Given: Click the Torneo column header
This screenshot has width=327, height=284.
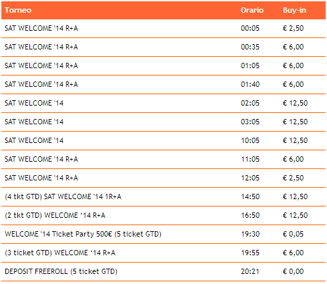Looking at the screenshot, I should pyautogui.click(x=18, y=10).
